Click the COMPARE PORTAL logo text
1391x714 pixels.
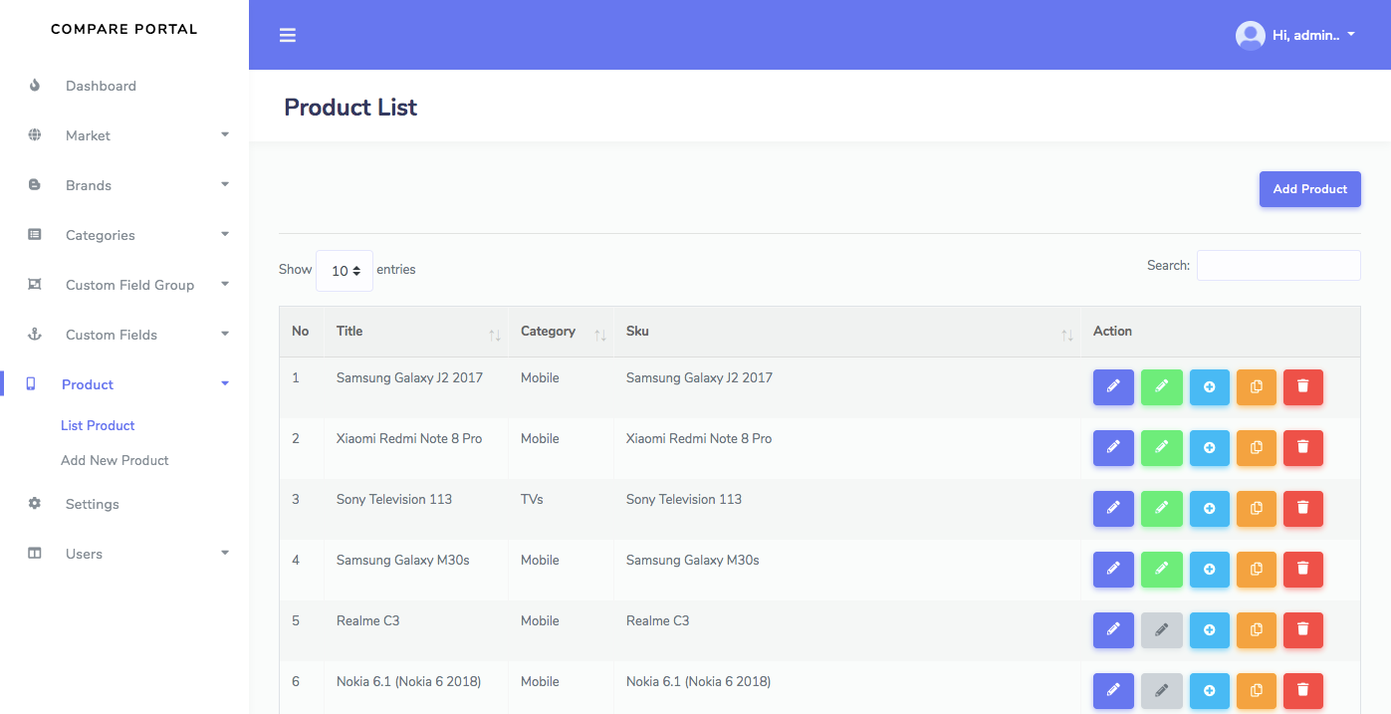pos(124,29)
